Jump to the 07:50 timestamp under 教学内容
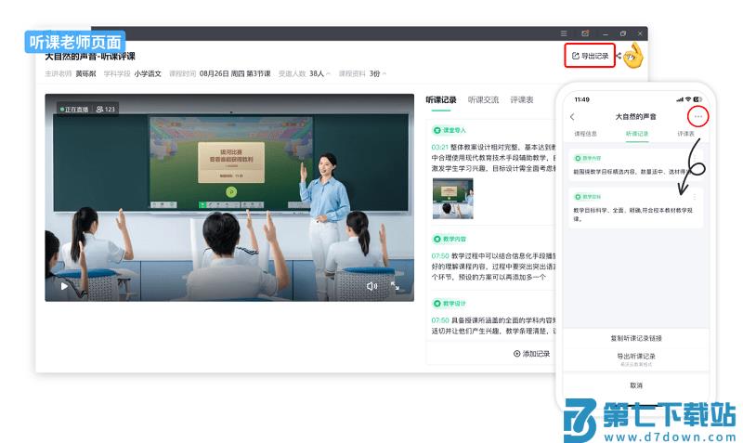The image size is (743, 443). click(x=439, y=255)
